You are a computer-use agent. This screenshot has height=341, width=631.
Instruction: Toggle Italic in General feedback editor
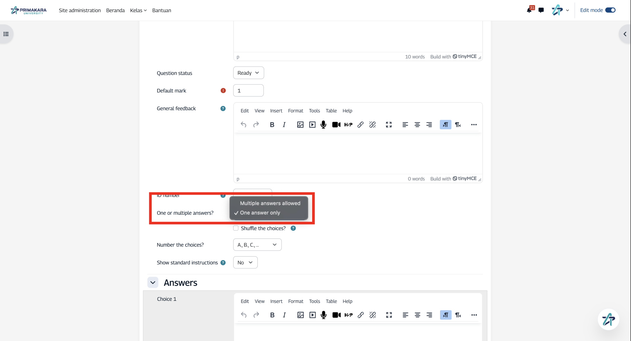284,125
